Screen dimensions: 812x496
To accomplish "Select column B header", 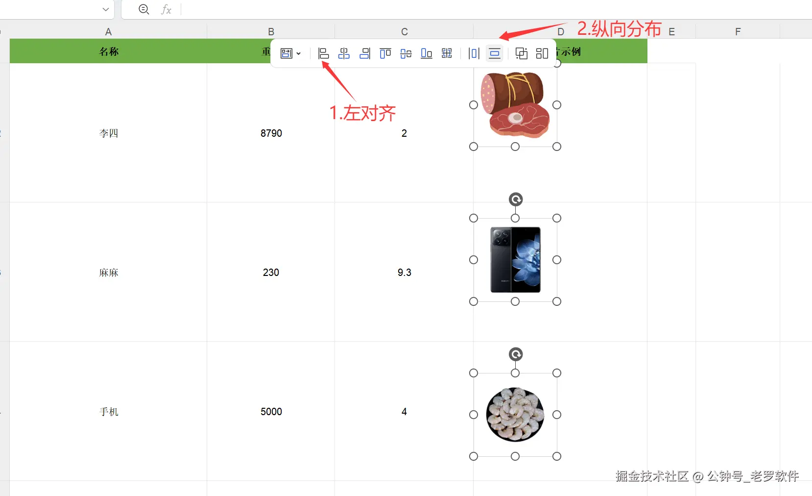I will (271, 31).
